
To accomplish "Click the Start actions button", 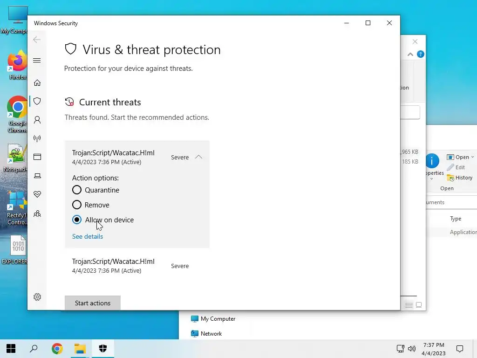I will (x=93, y=303).
